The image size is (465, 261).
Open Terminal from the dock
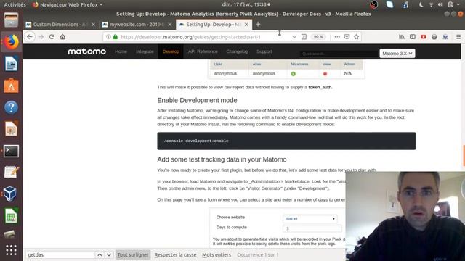click(12, 151)
